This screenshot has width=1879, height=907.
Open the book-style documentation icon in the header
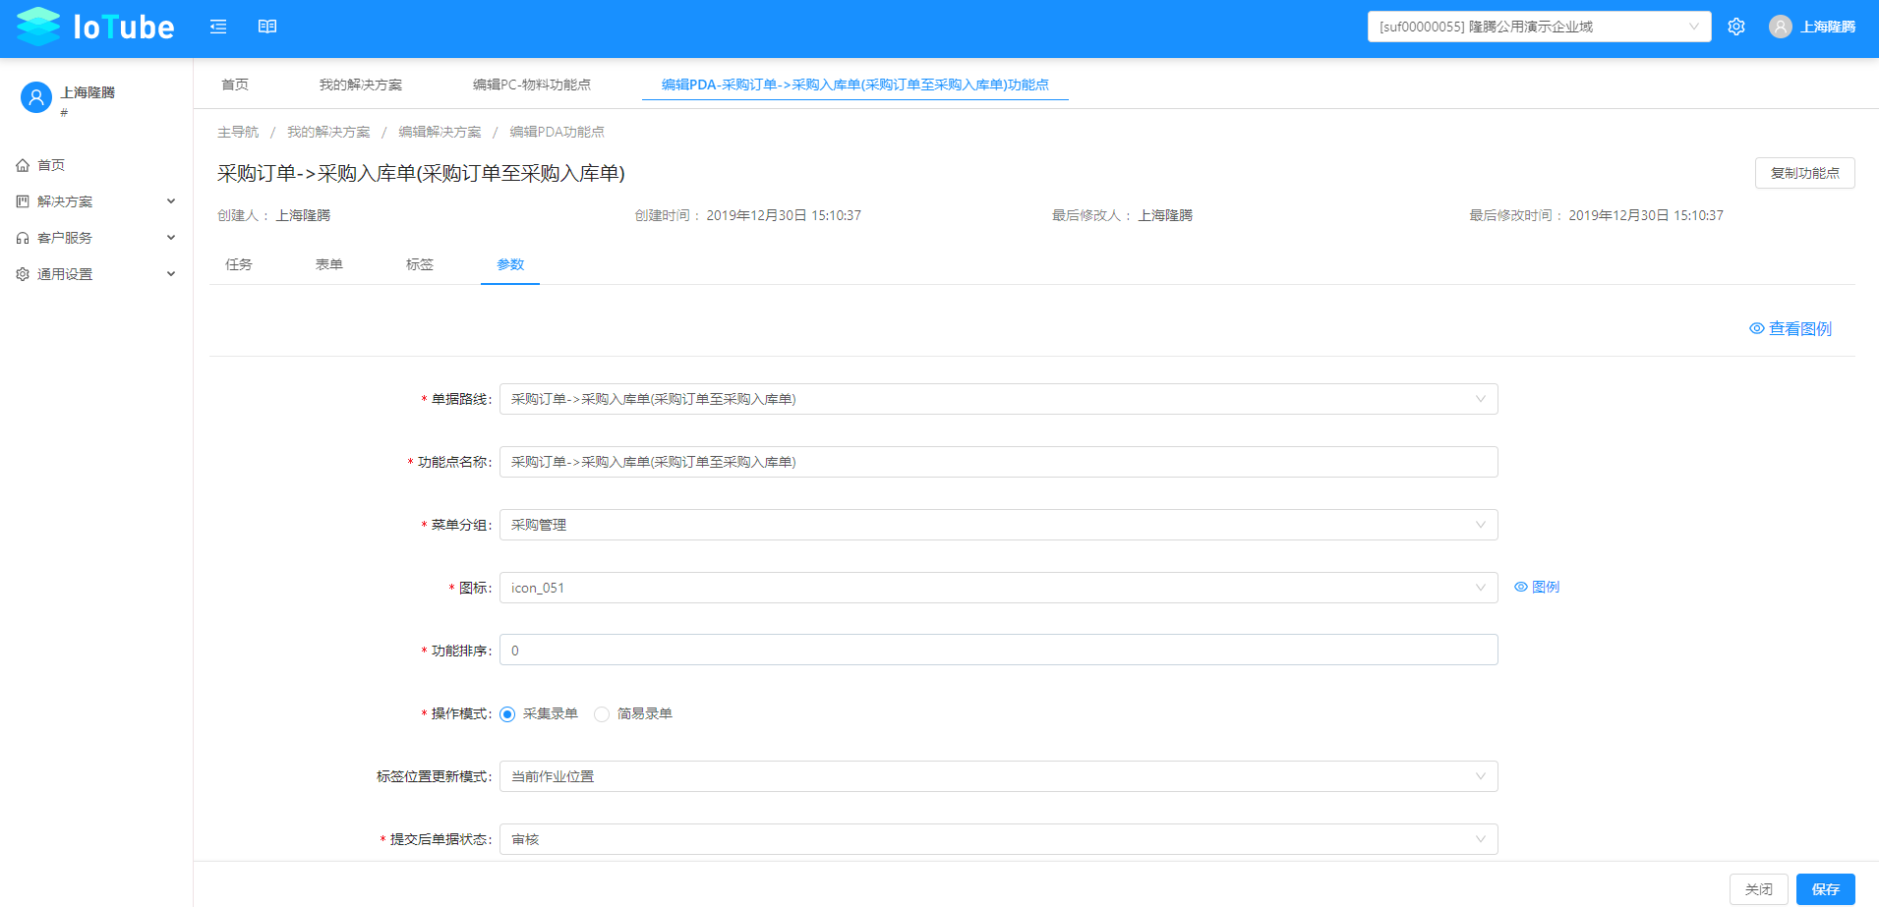[267, 27]
